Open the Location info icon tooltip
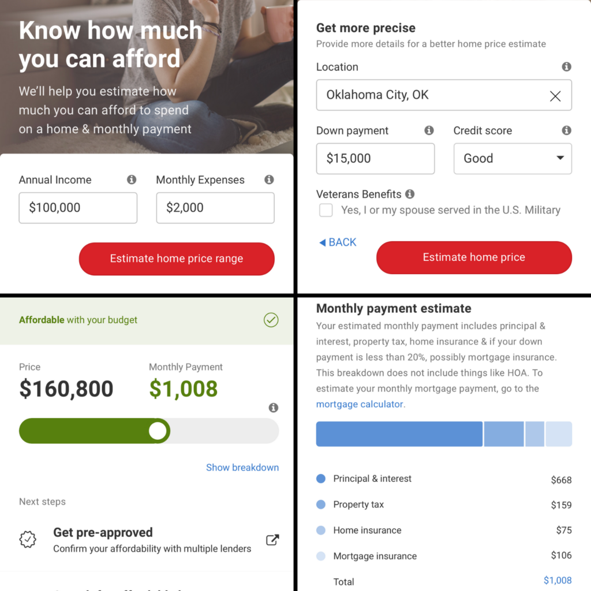The width and height of the screenshot is (591, 591). pos(567,67)
